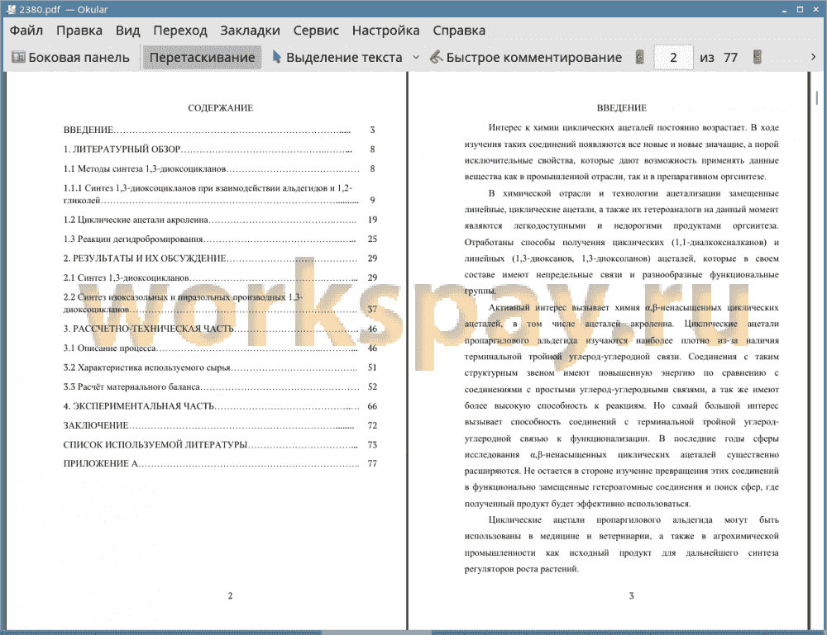The image size is (827, 635).
Task: Open the Сервис menu
Action: (316, 31)
